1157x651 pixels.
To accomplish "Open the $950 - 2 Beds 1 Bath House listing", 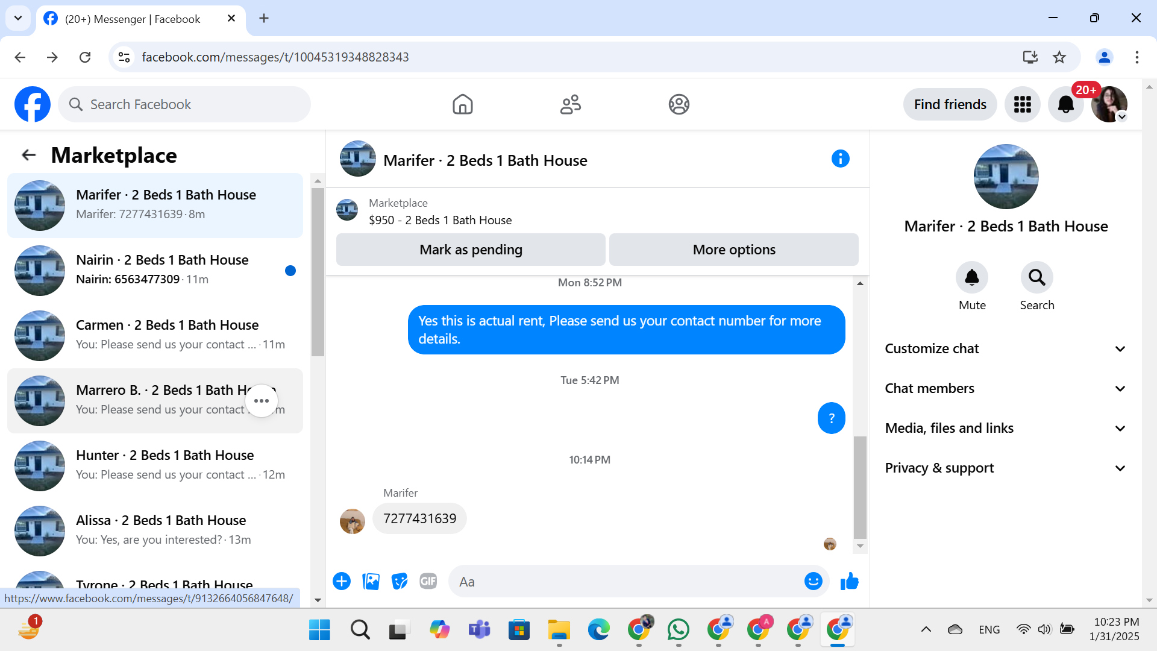I will tap(440, 220).
